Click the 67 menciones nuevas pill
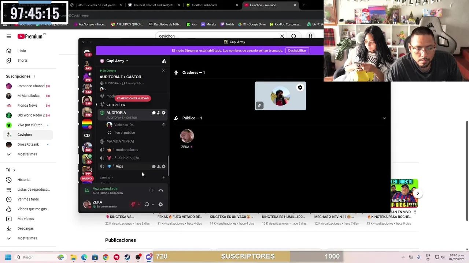 [x=133, y=98]
